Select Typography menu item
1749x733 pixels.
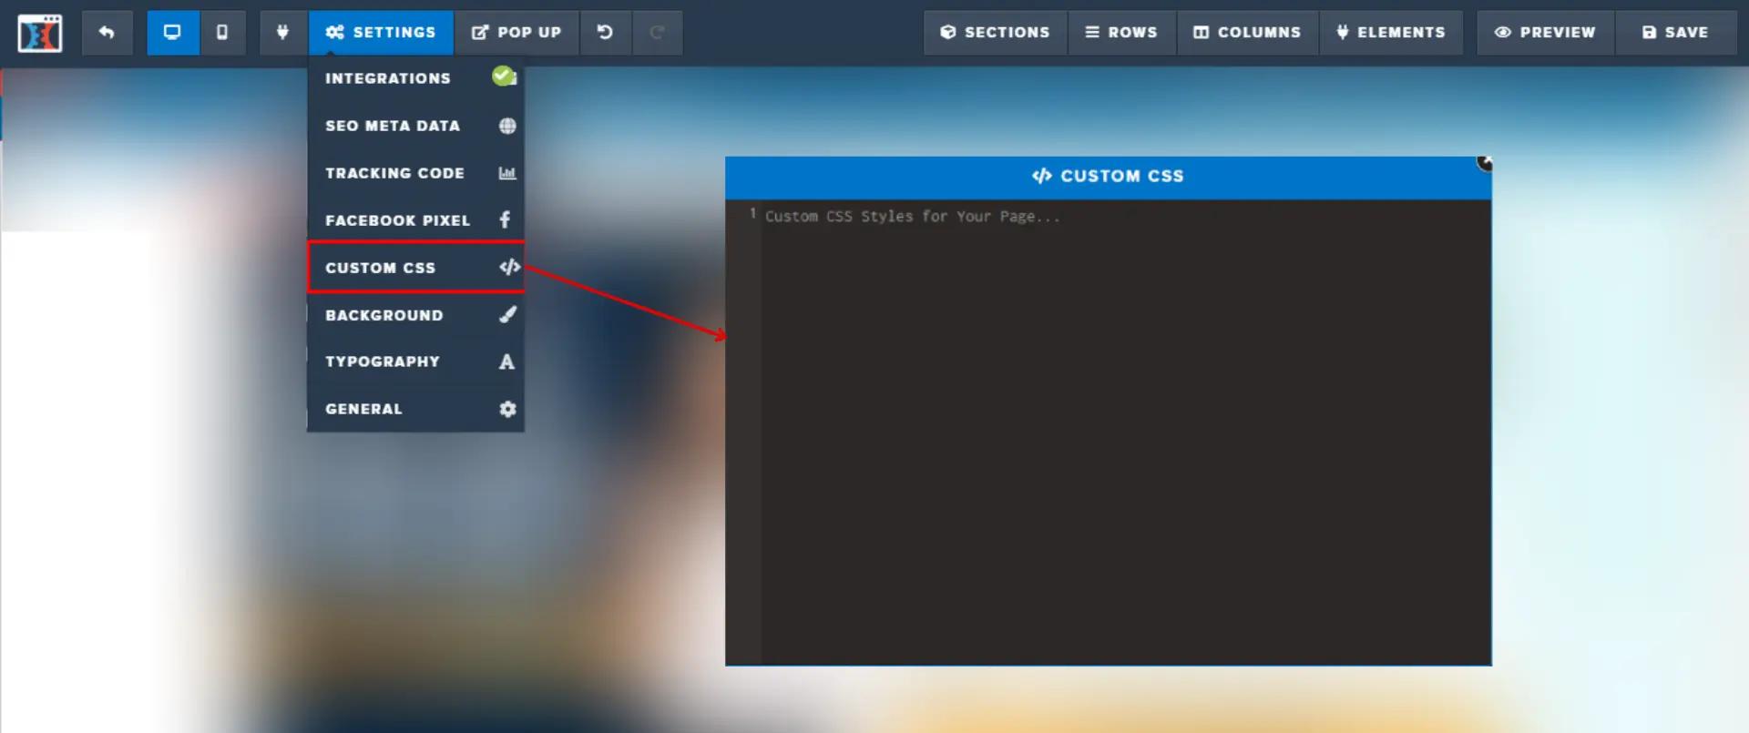coord(415,361)
